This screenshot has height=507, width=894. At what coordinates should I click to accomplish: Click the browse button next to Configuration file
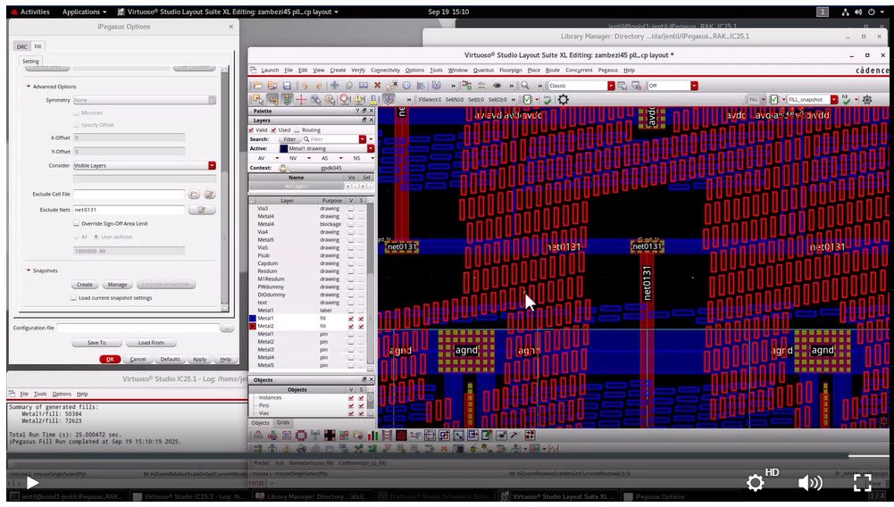(227, 328)
